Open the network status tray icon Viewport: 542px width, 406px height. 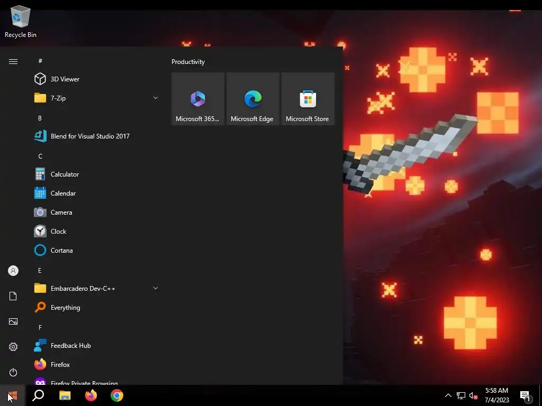461,395
